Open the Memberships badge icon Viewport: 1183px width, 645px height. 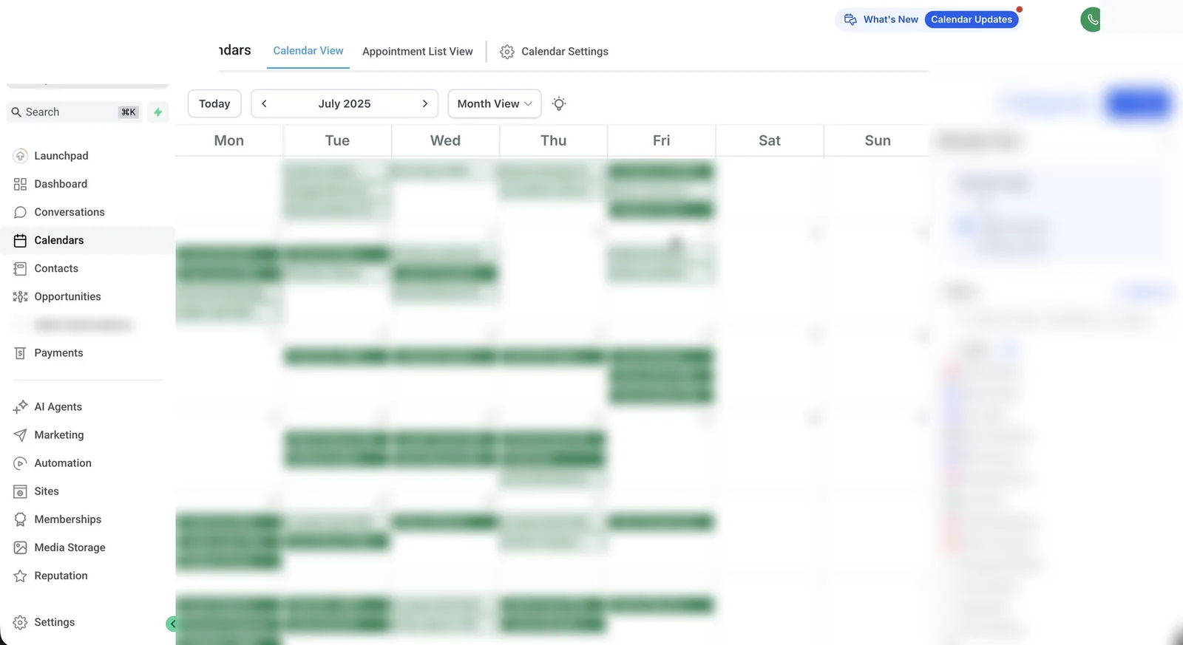20,519
